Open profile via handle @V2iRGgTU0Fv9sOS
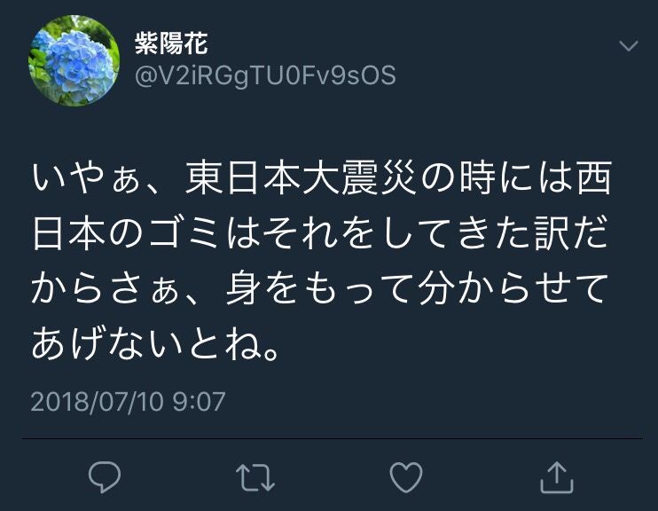Viewport: 658px width, 511px height. [x=265, y=76]
